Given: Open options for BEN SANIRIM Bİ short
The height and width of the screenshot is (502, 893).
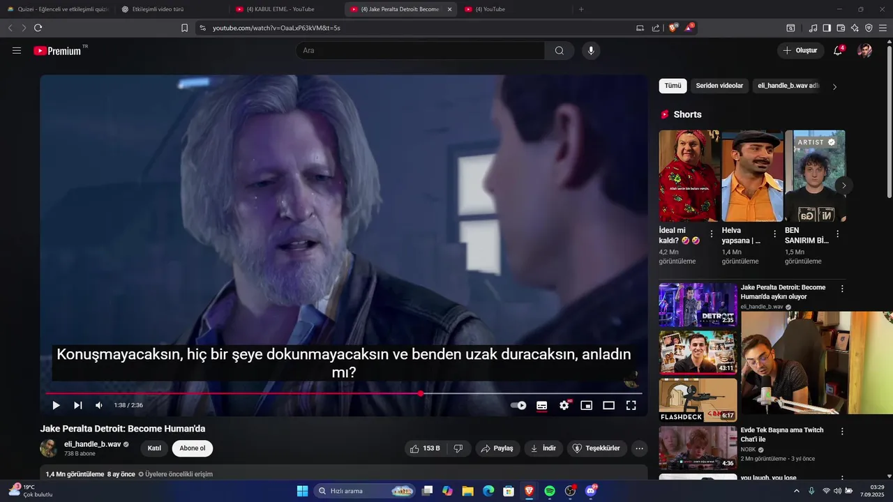Looking at the screenshot, I should tap(838, 234).
